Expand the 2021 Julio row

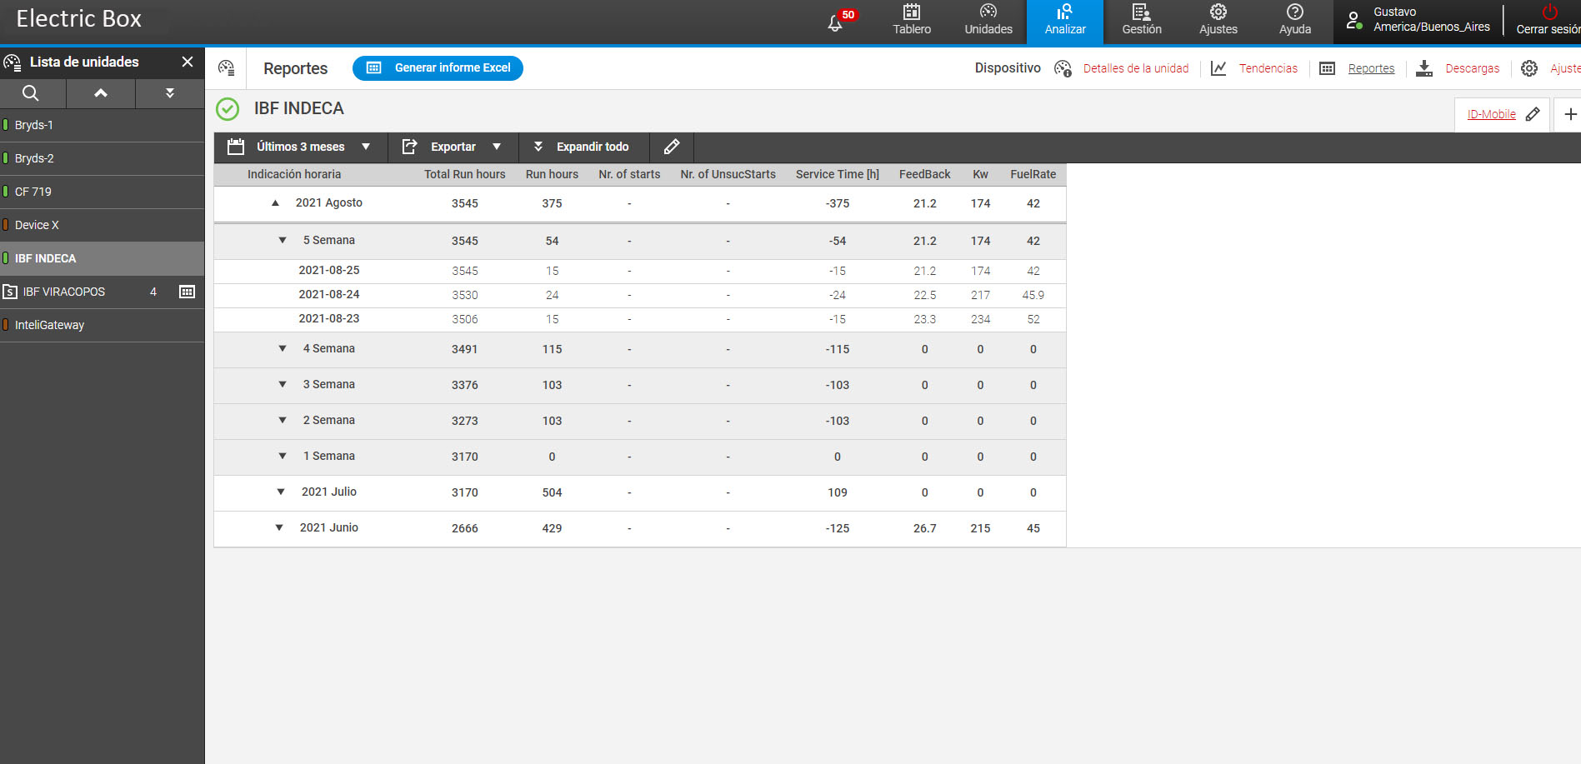(x=281, y=492)
